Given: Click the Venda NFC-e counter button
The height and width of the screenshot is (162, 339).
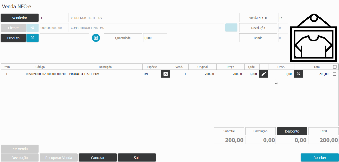Looking at the screenshot, I should (x=258, y=18).
